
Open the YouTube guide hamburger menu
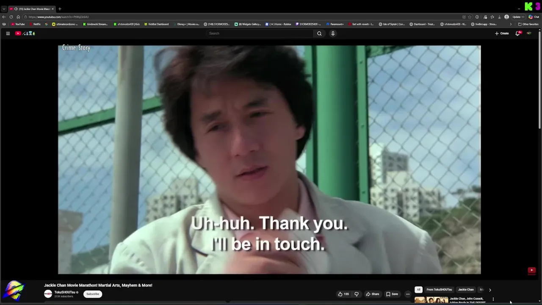point(8,33)
